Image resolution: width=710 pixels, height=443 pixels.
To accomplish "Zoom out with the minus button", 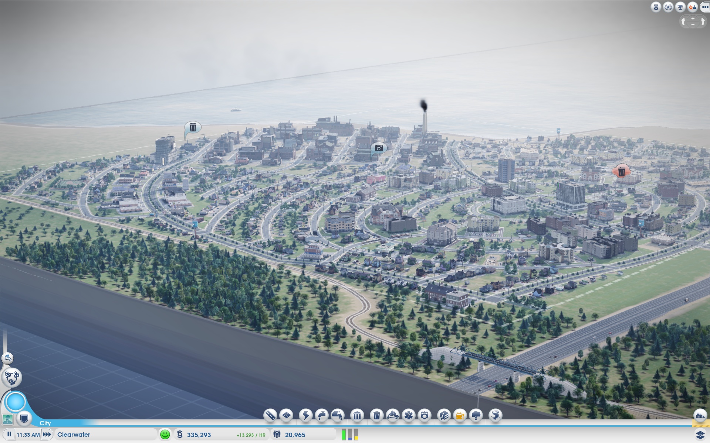I will (x=693, y=24).
